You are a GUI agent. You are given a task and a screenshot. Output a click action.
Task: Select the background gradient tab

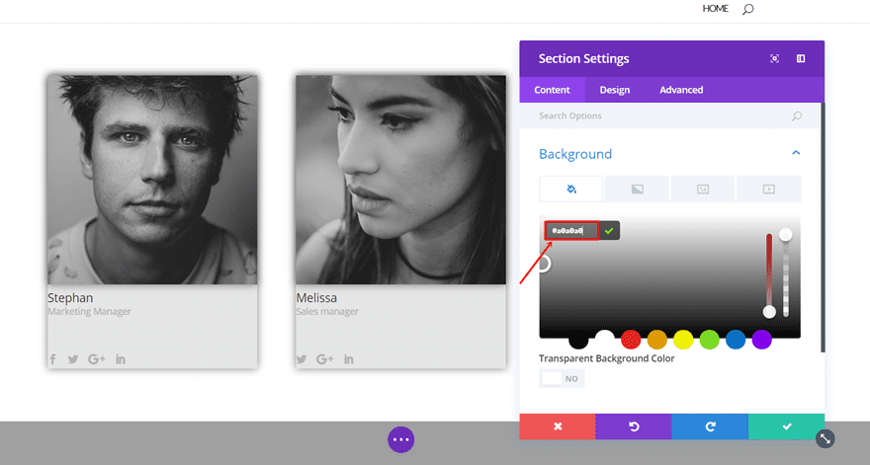[637, 189]
